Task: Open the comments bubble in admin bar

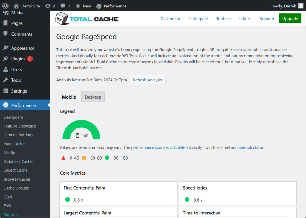Action: pos(63,6)
